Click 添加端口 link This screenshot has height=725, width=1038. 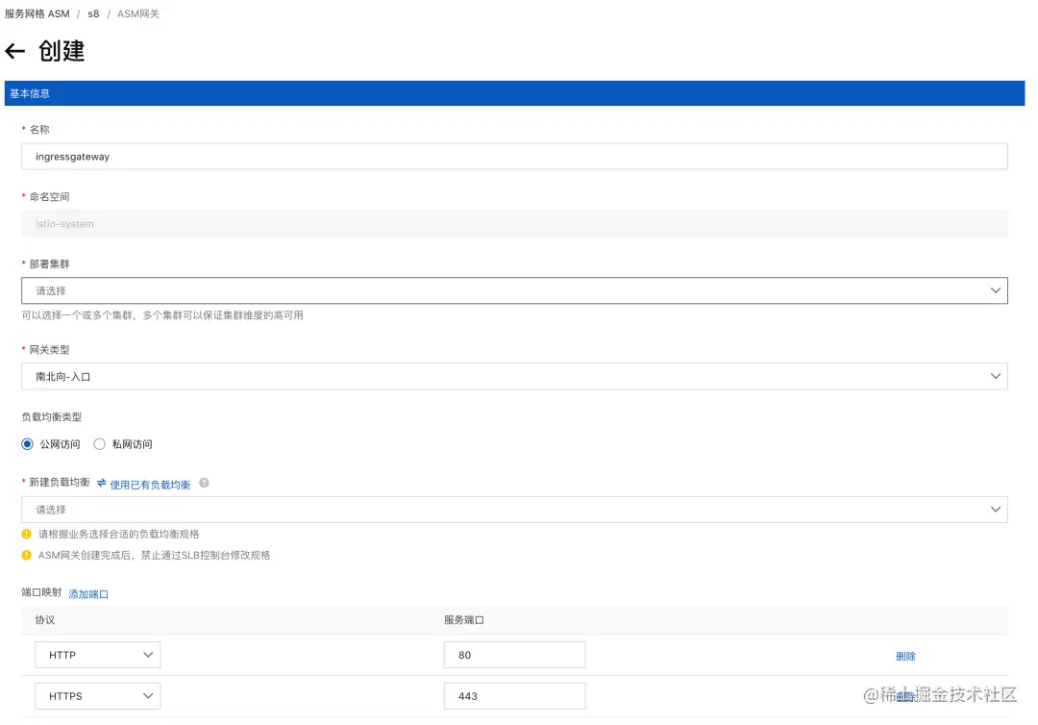coord(88,594)
